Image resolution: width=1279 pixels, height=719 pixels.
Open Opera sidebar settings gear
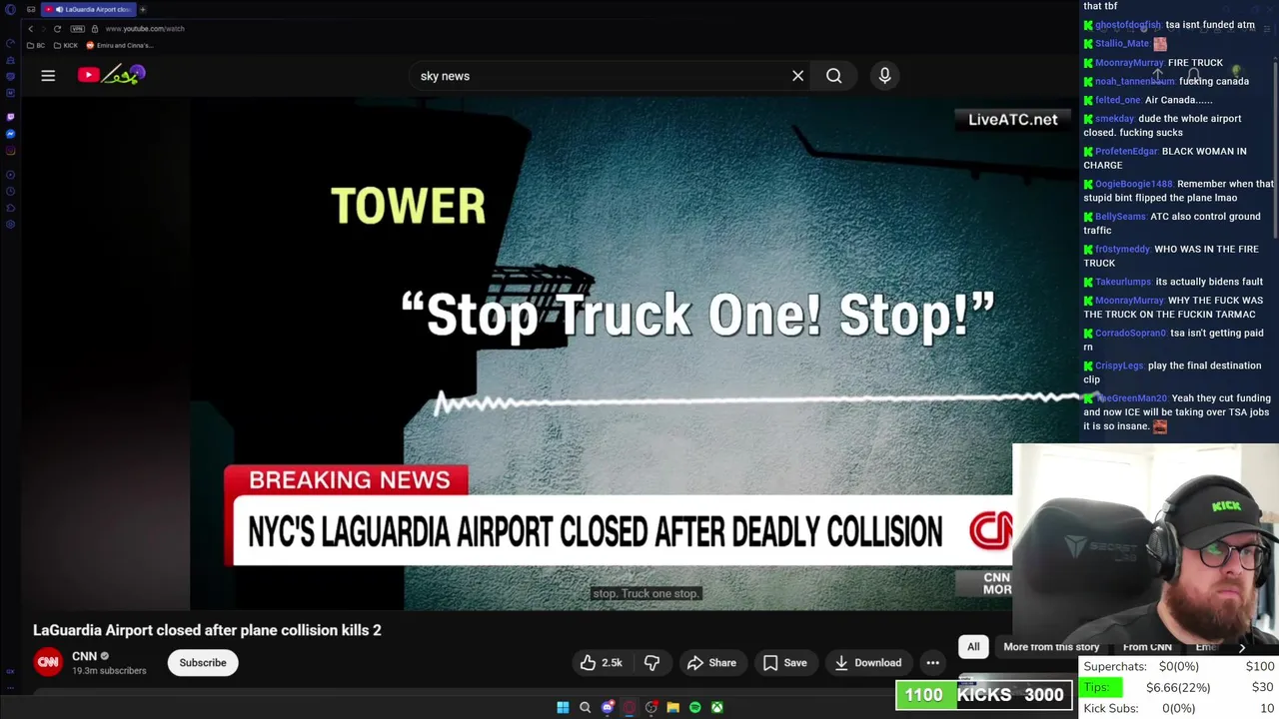[10, 225]
